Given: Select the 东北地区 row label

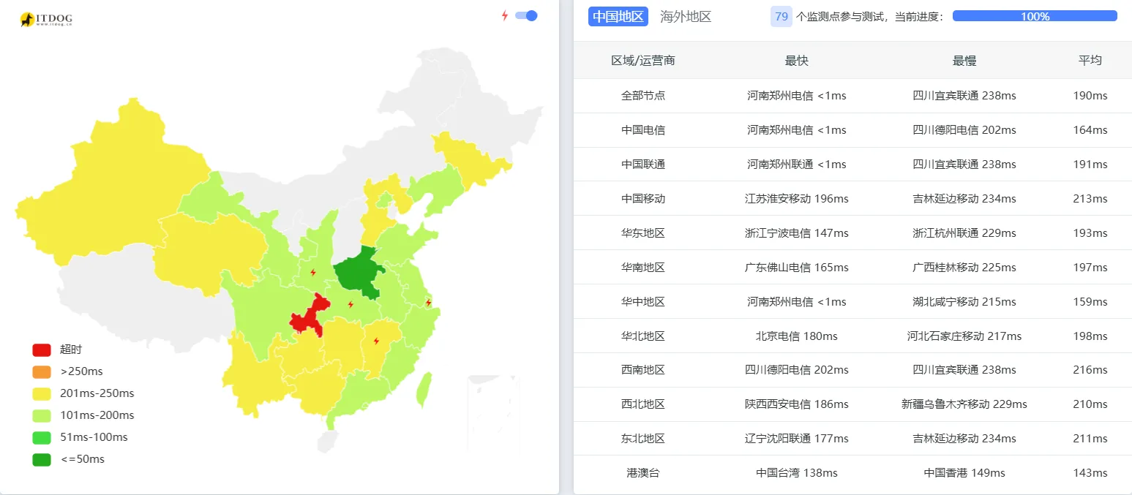Looking at the screenshot, I should [643, 439].
